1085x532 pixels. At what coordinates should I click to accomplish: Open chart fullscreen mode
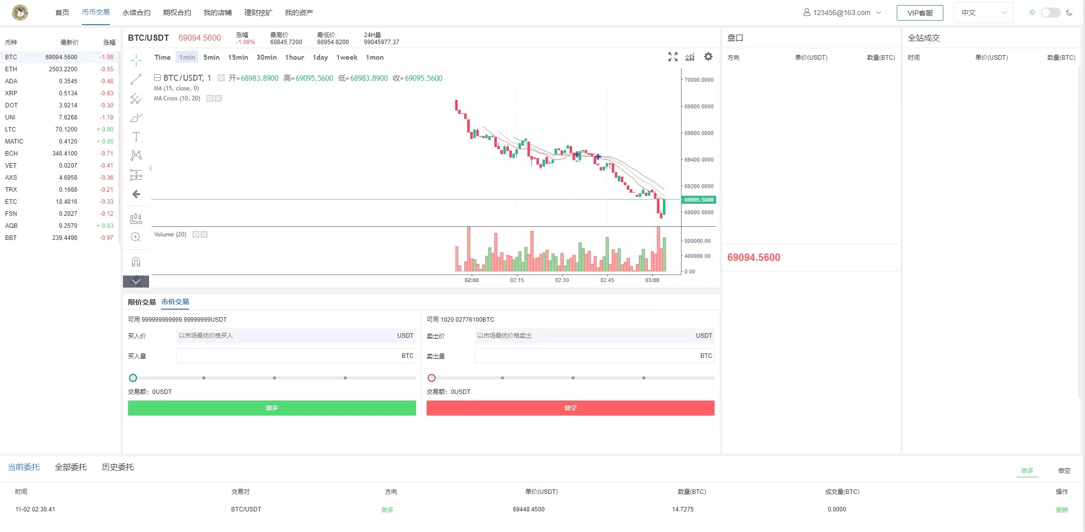coord(673,57)
